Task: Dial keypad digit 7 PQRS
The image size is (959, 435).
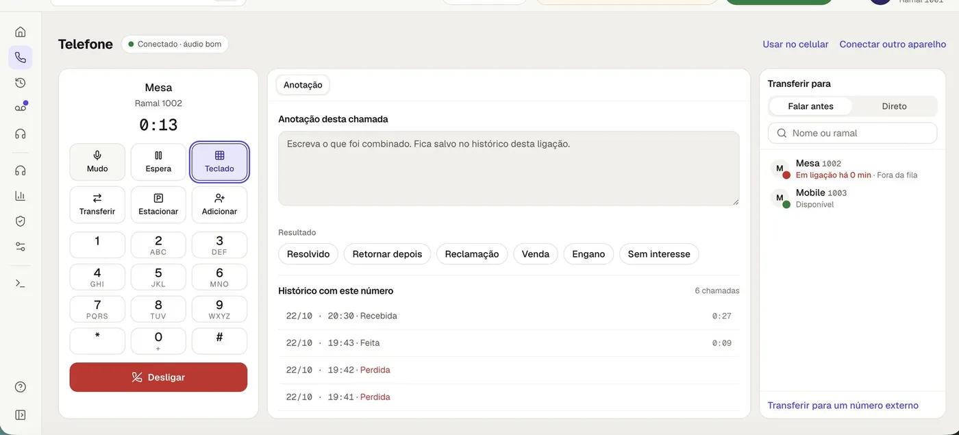Action: click(97, 309)
